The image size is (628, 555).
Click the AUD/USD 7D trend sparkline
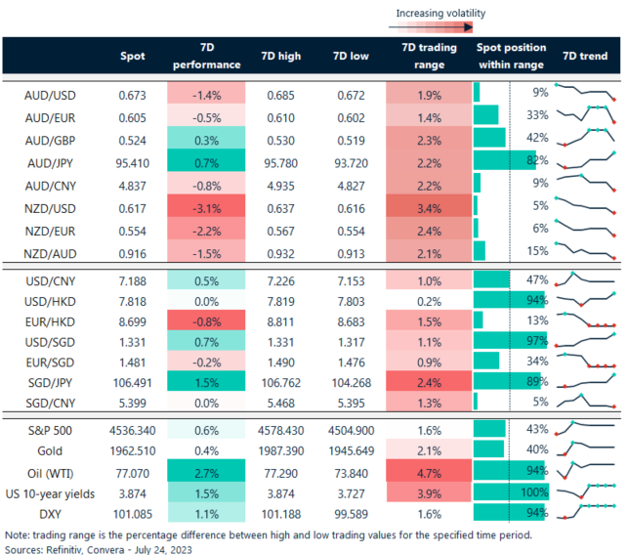click(x=585, y=93)
